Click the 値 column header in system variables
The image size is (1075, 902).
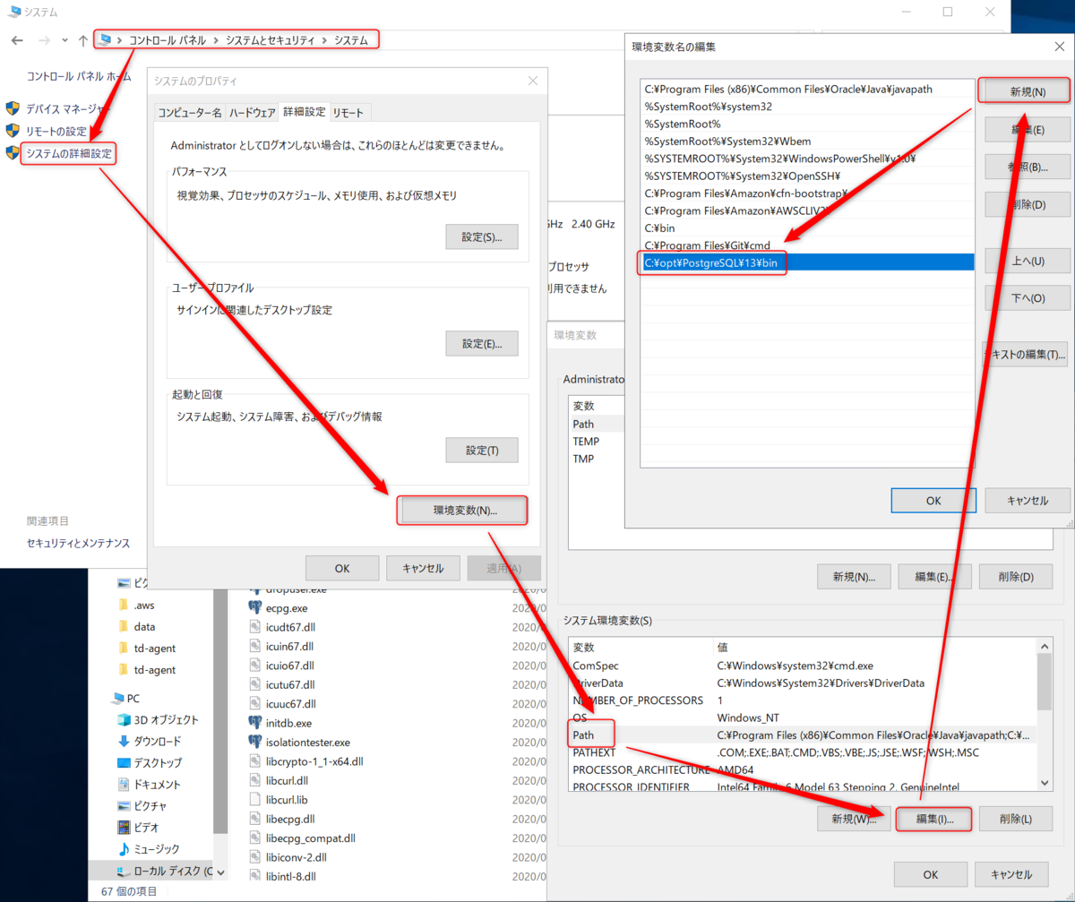[875, 647]
